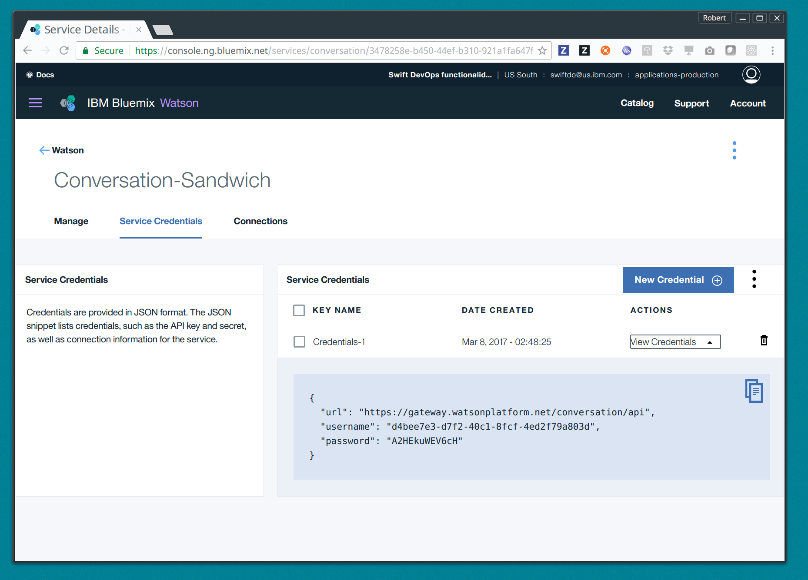Click the purple WS extension icon
808x580 pixels.
(x=626, y=50)
